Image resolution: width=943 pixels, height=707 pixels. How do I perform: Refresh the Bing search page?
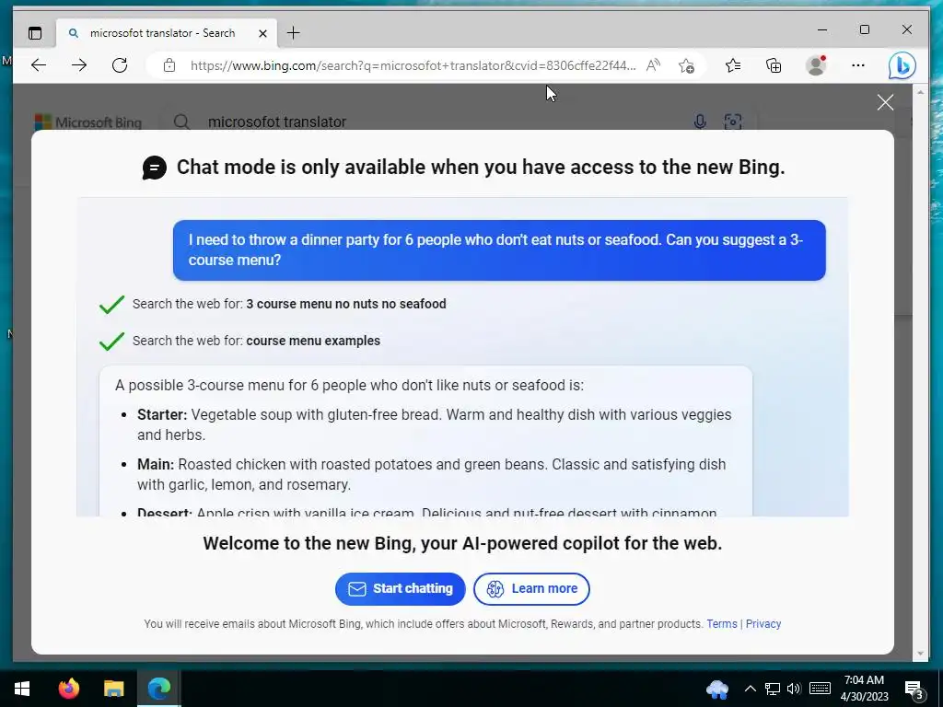(x=120, y=65)
